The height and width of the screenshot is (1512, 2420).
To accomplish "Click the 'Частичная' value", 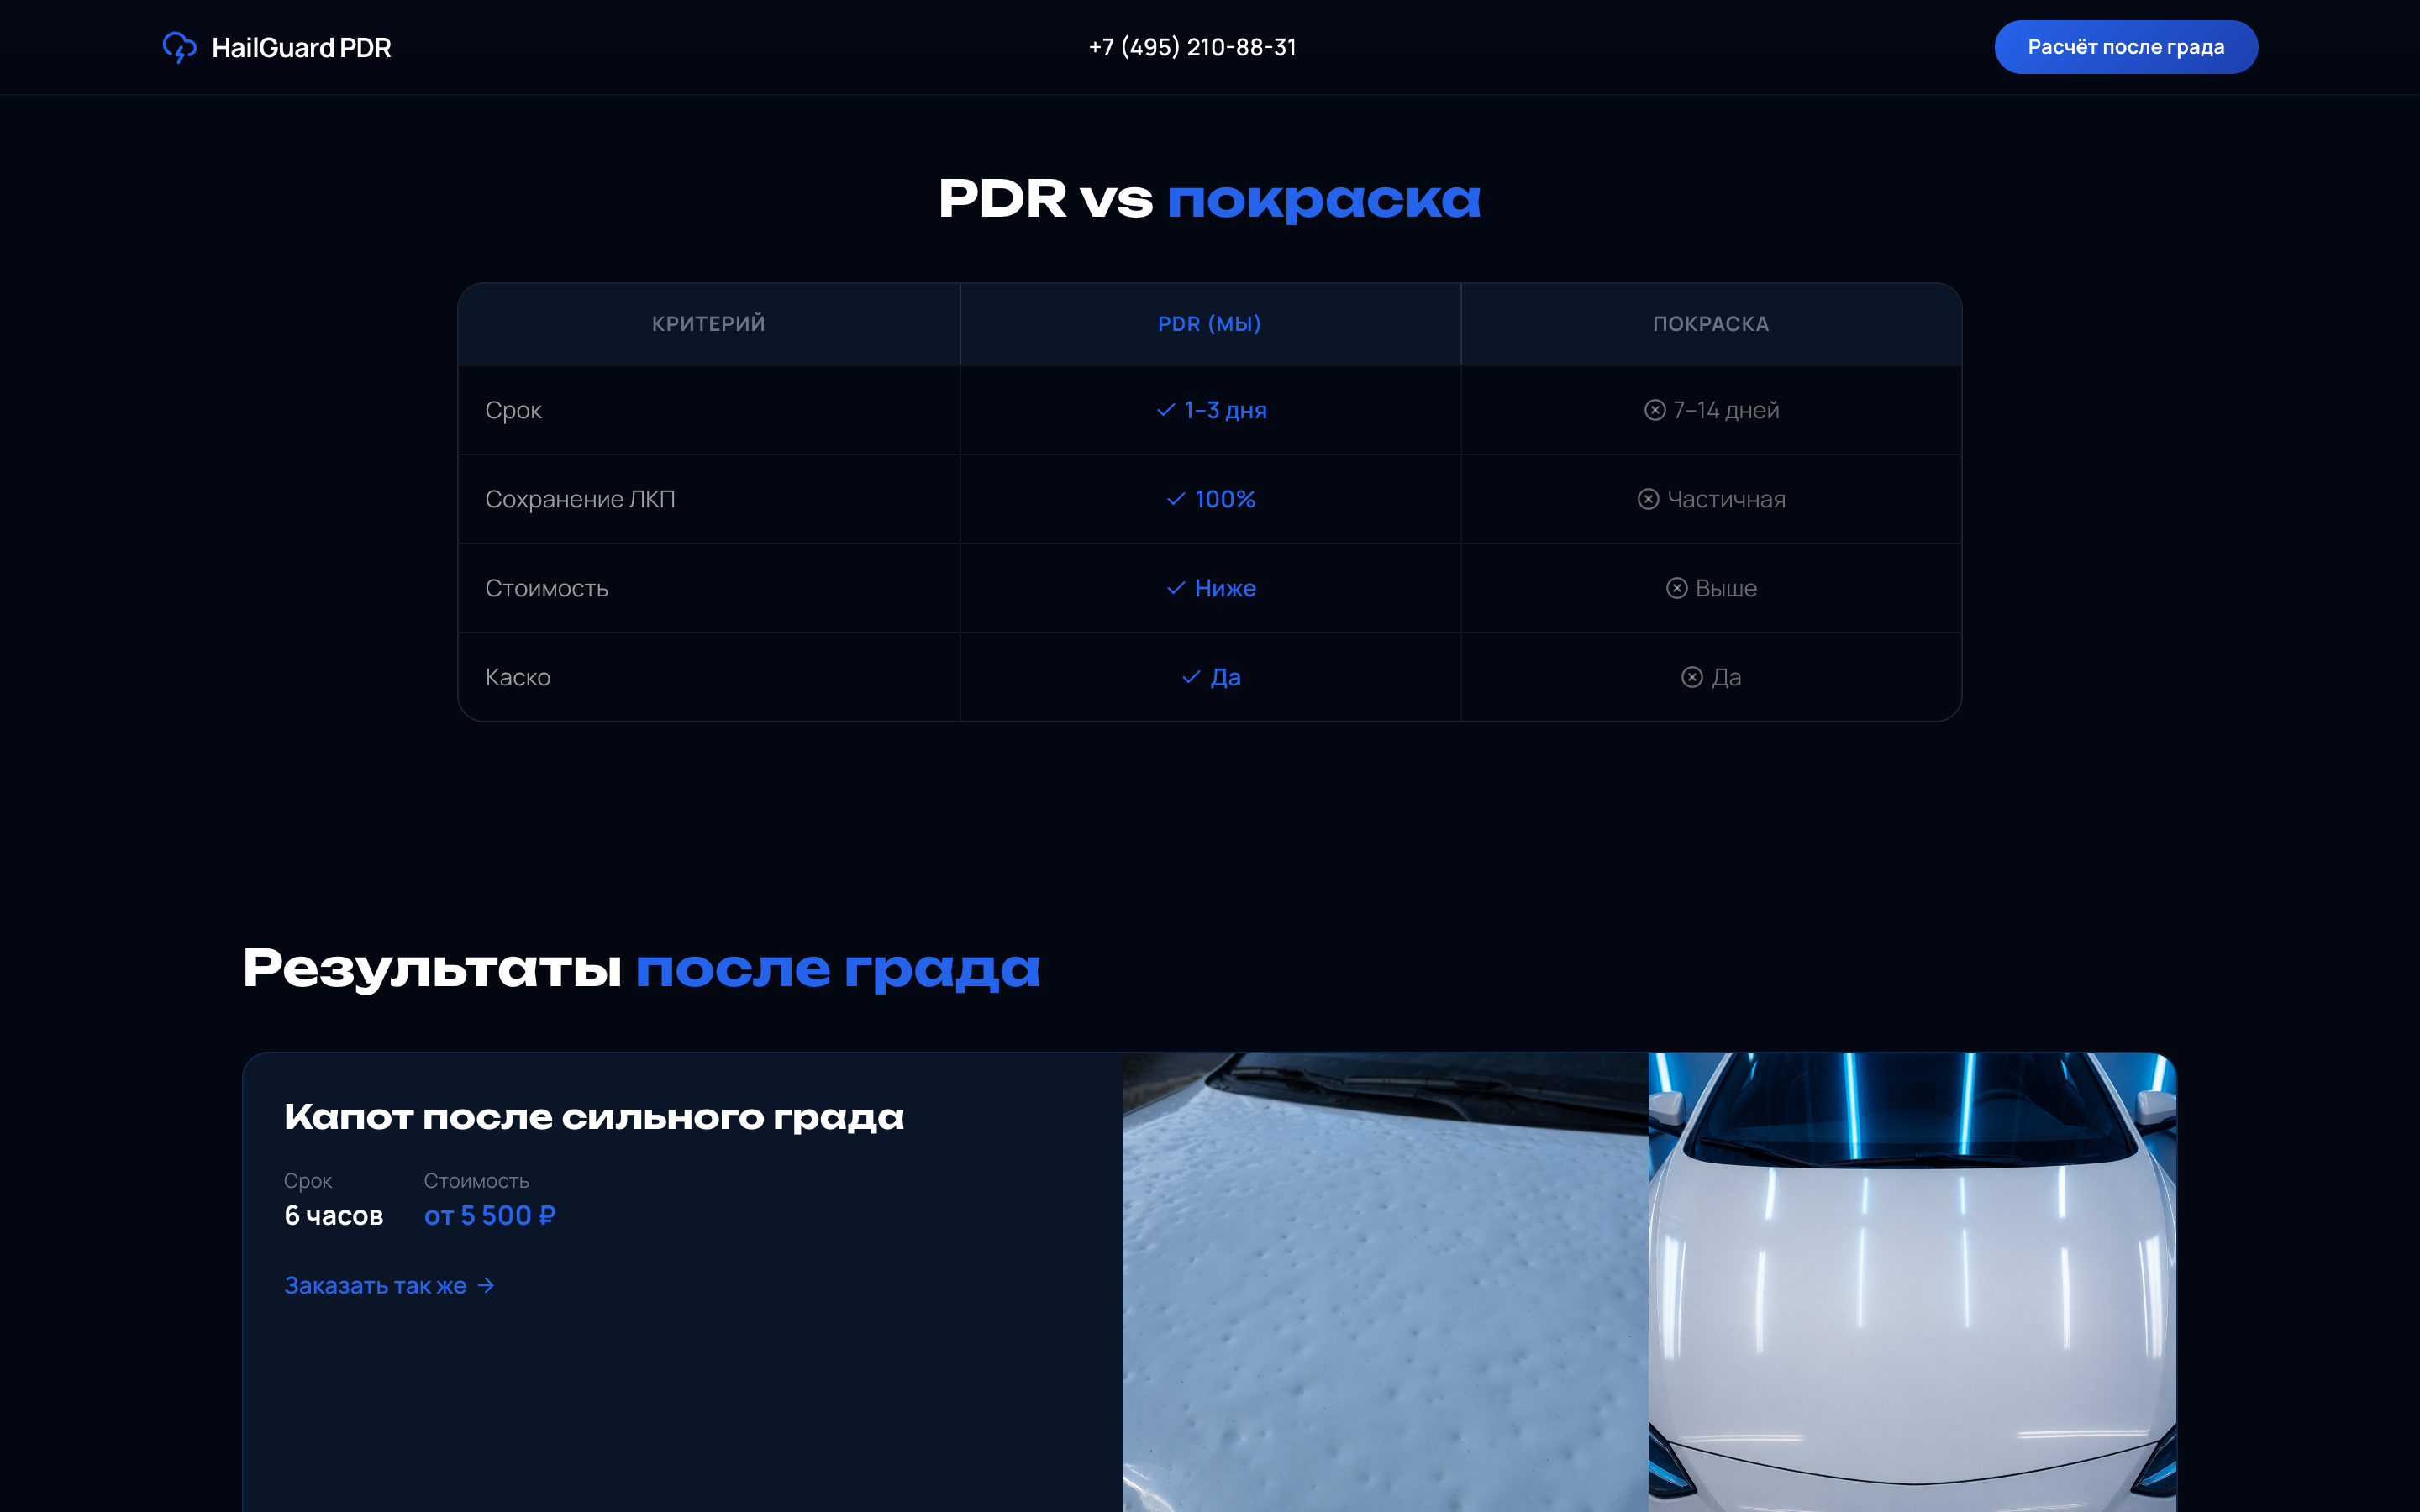I will click(1726, 499).
